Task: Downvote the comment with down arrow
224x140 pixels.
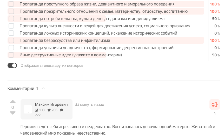Action: pos(13,113)
